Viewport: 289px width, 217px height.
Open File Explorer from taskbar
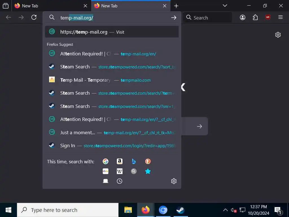point(128,210)
